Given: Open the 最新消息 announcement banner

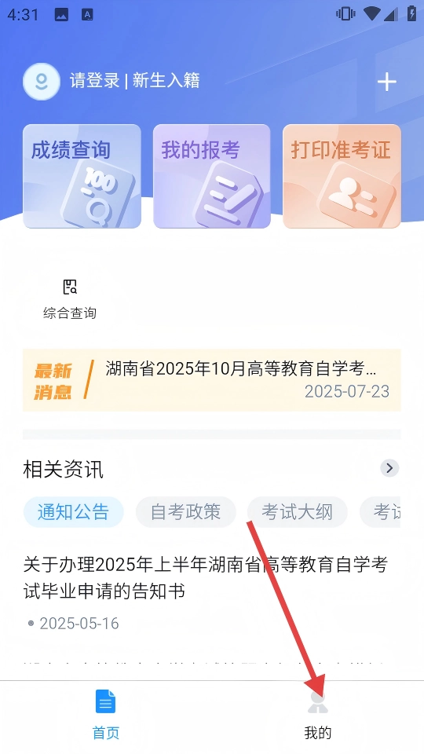Looking at the screenshot, I should click(211, 380).
